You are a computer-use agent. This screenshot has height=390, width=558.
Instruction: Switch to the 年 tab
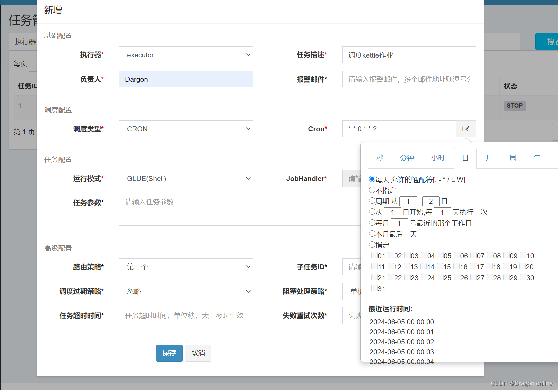[536, 158]
